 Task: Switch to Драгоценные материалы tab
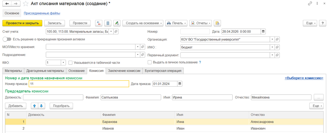[x=45, y=71]
